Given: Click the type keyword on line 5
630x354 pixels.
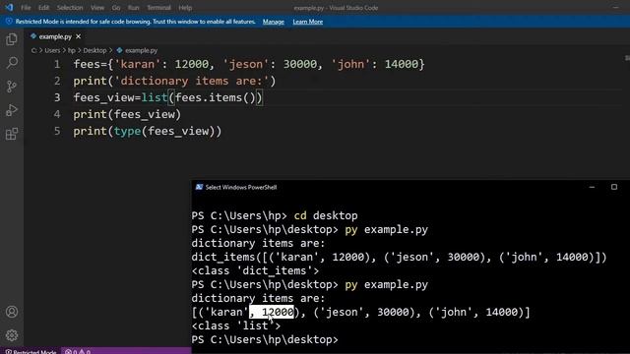Looking at the screenshot, I should coord(127,131).
